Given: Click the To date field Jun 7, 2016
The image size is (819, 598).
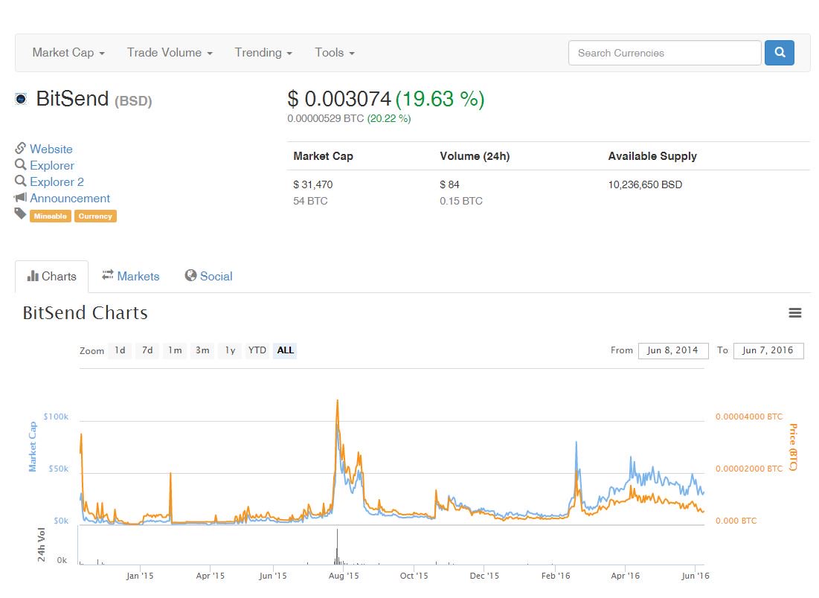Looking at the screenshot, I should pyautogui.click(x=768, y=350).
